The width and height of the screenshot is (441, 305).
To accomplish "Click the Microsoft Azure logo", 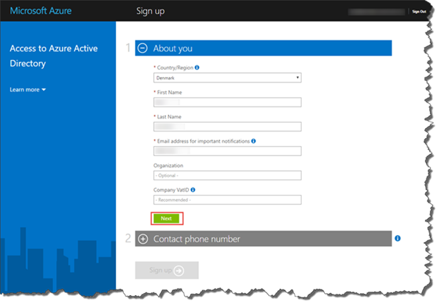I will (x=41, y=11).
